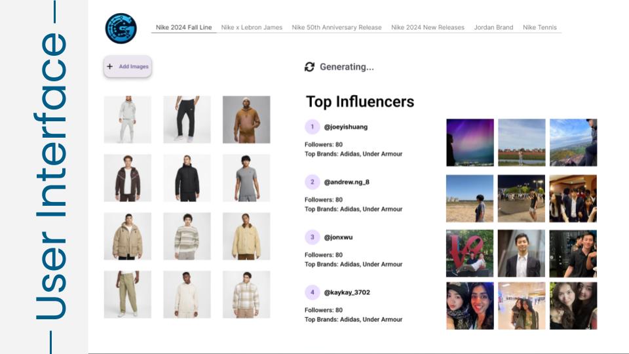Open the @kaykay_3702 influencer profile
629x354 pixels.
tap(347, 292)
